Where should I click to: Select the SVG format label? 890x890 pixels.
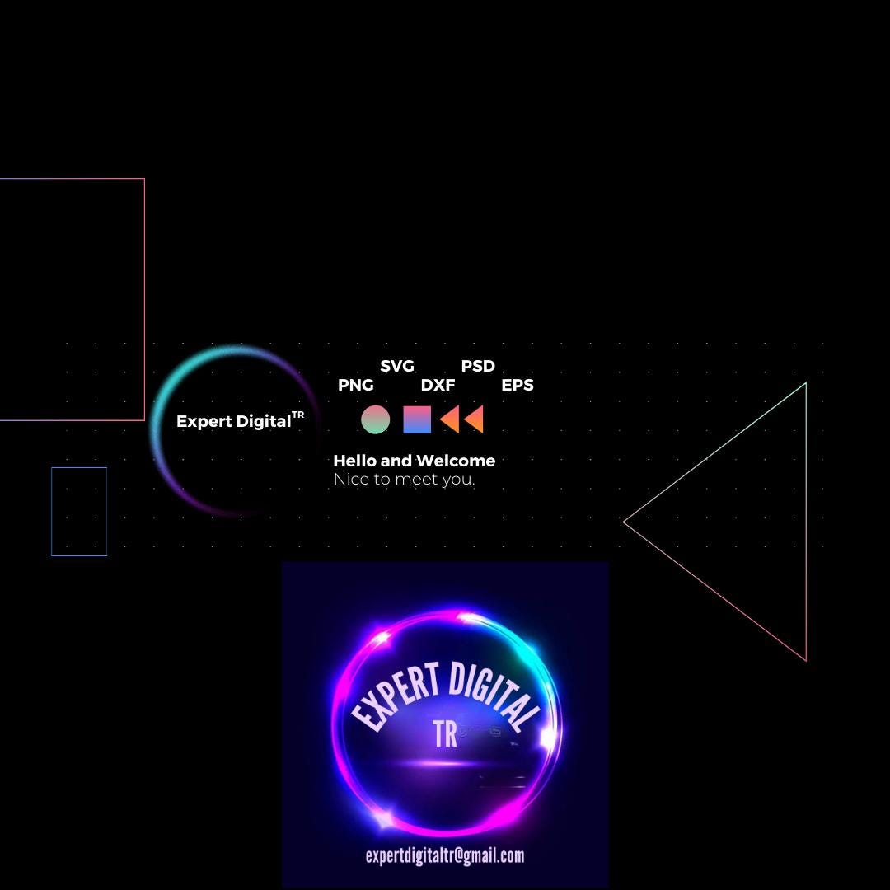pos(396,366)
